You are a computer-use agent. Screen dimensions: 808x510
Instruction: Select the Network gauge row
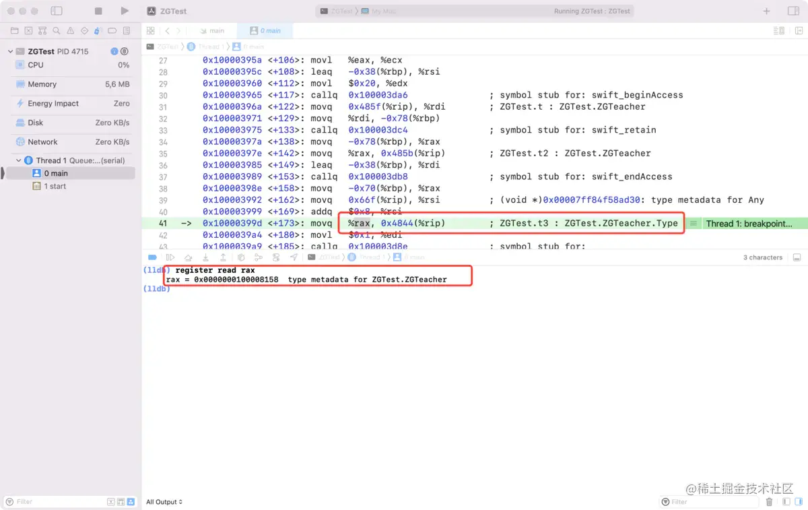tap(71, 142)
